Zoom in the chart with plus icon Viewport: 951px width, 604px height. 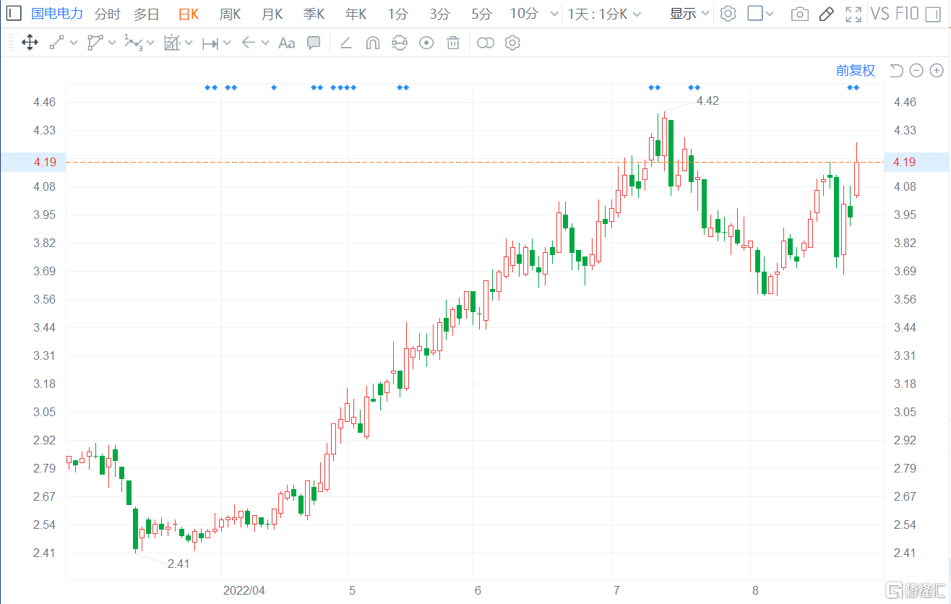coord(937,70)
